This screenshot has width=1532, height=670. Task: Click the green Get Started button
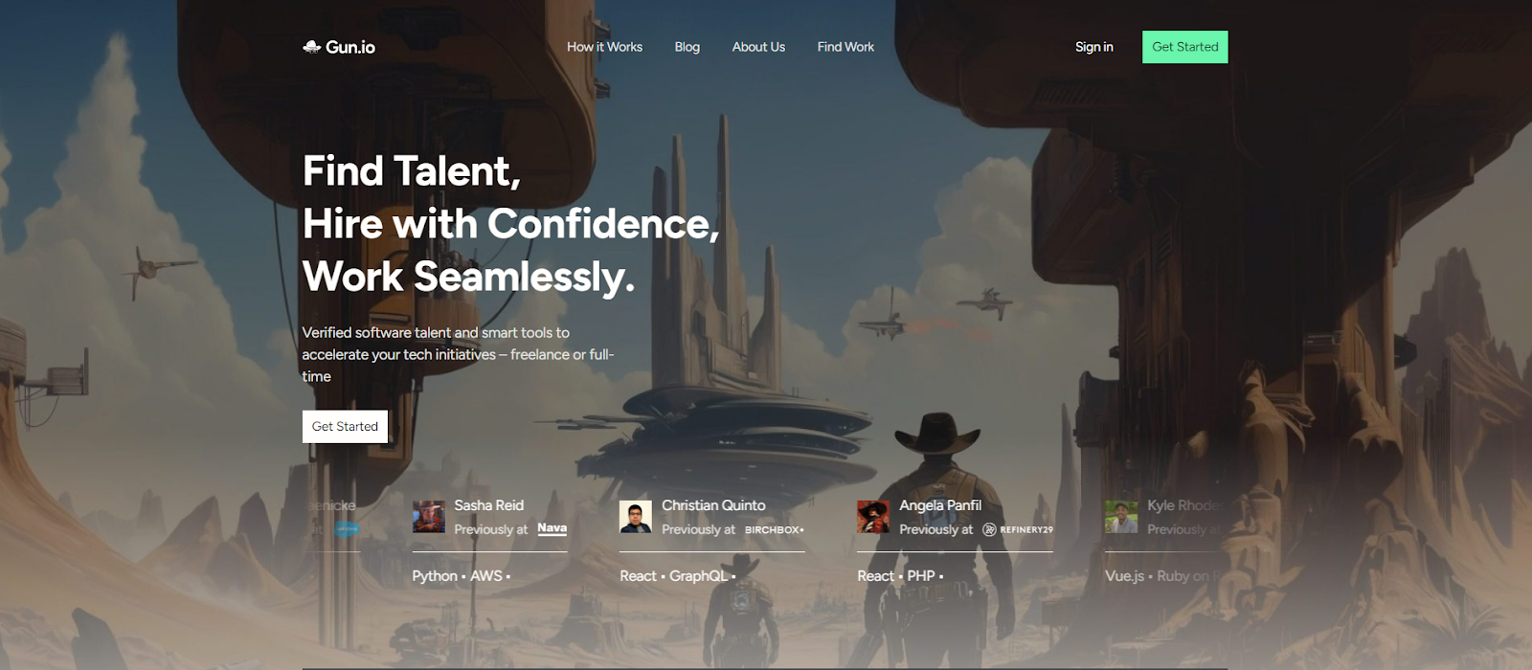click(x=1184, y=47)
